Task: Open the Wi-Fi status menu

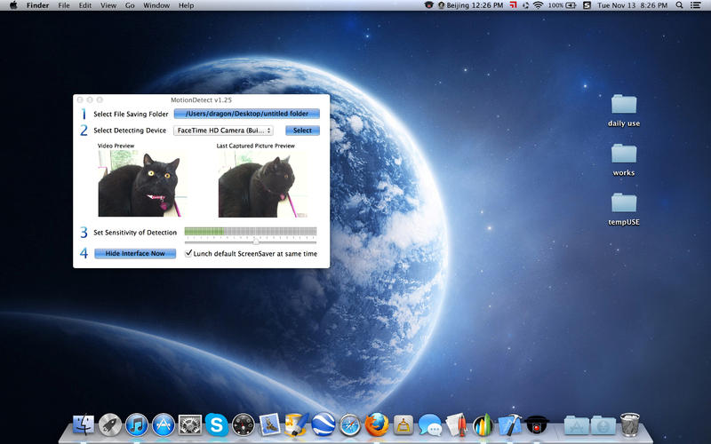Action: coord(539,5)
